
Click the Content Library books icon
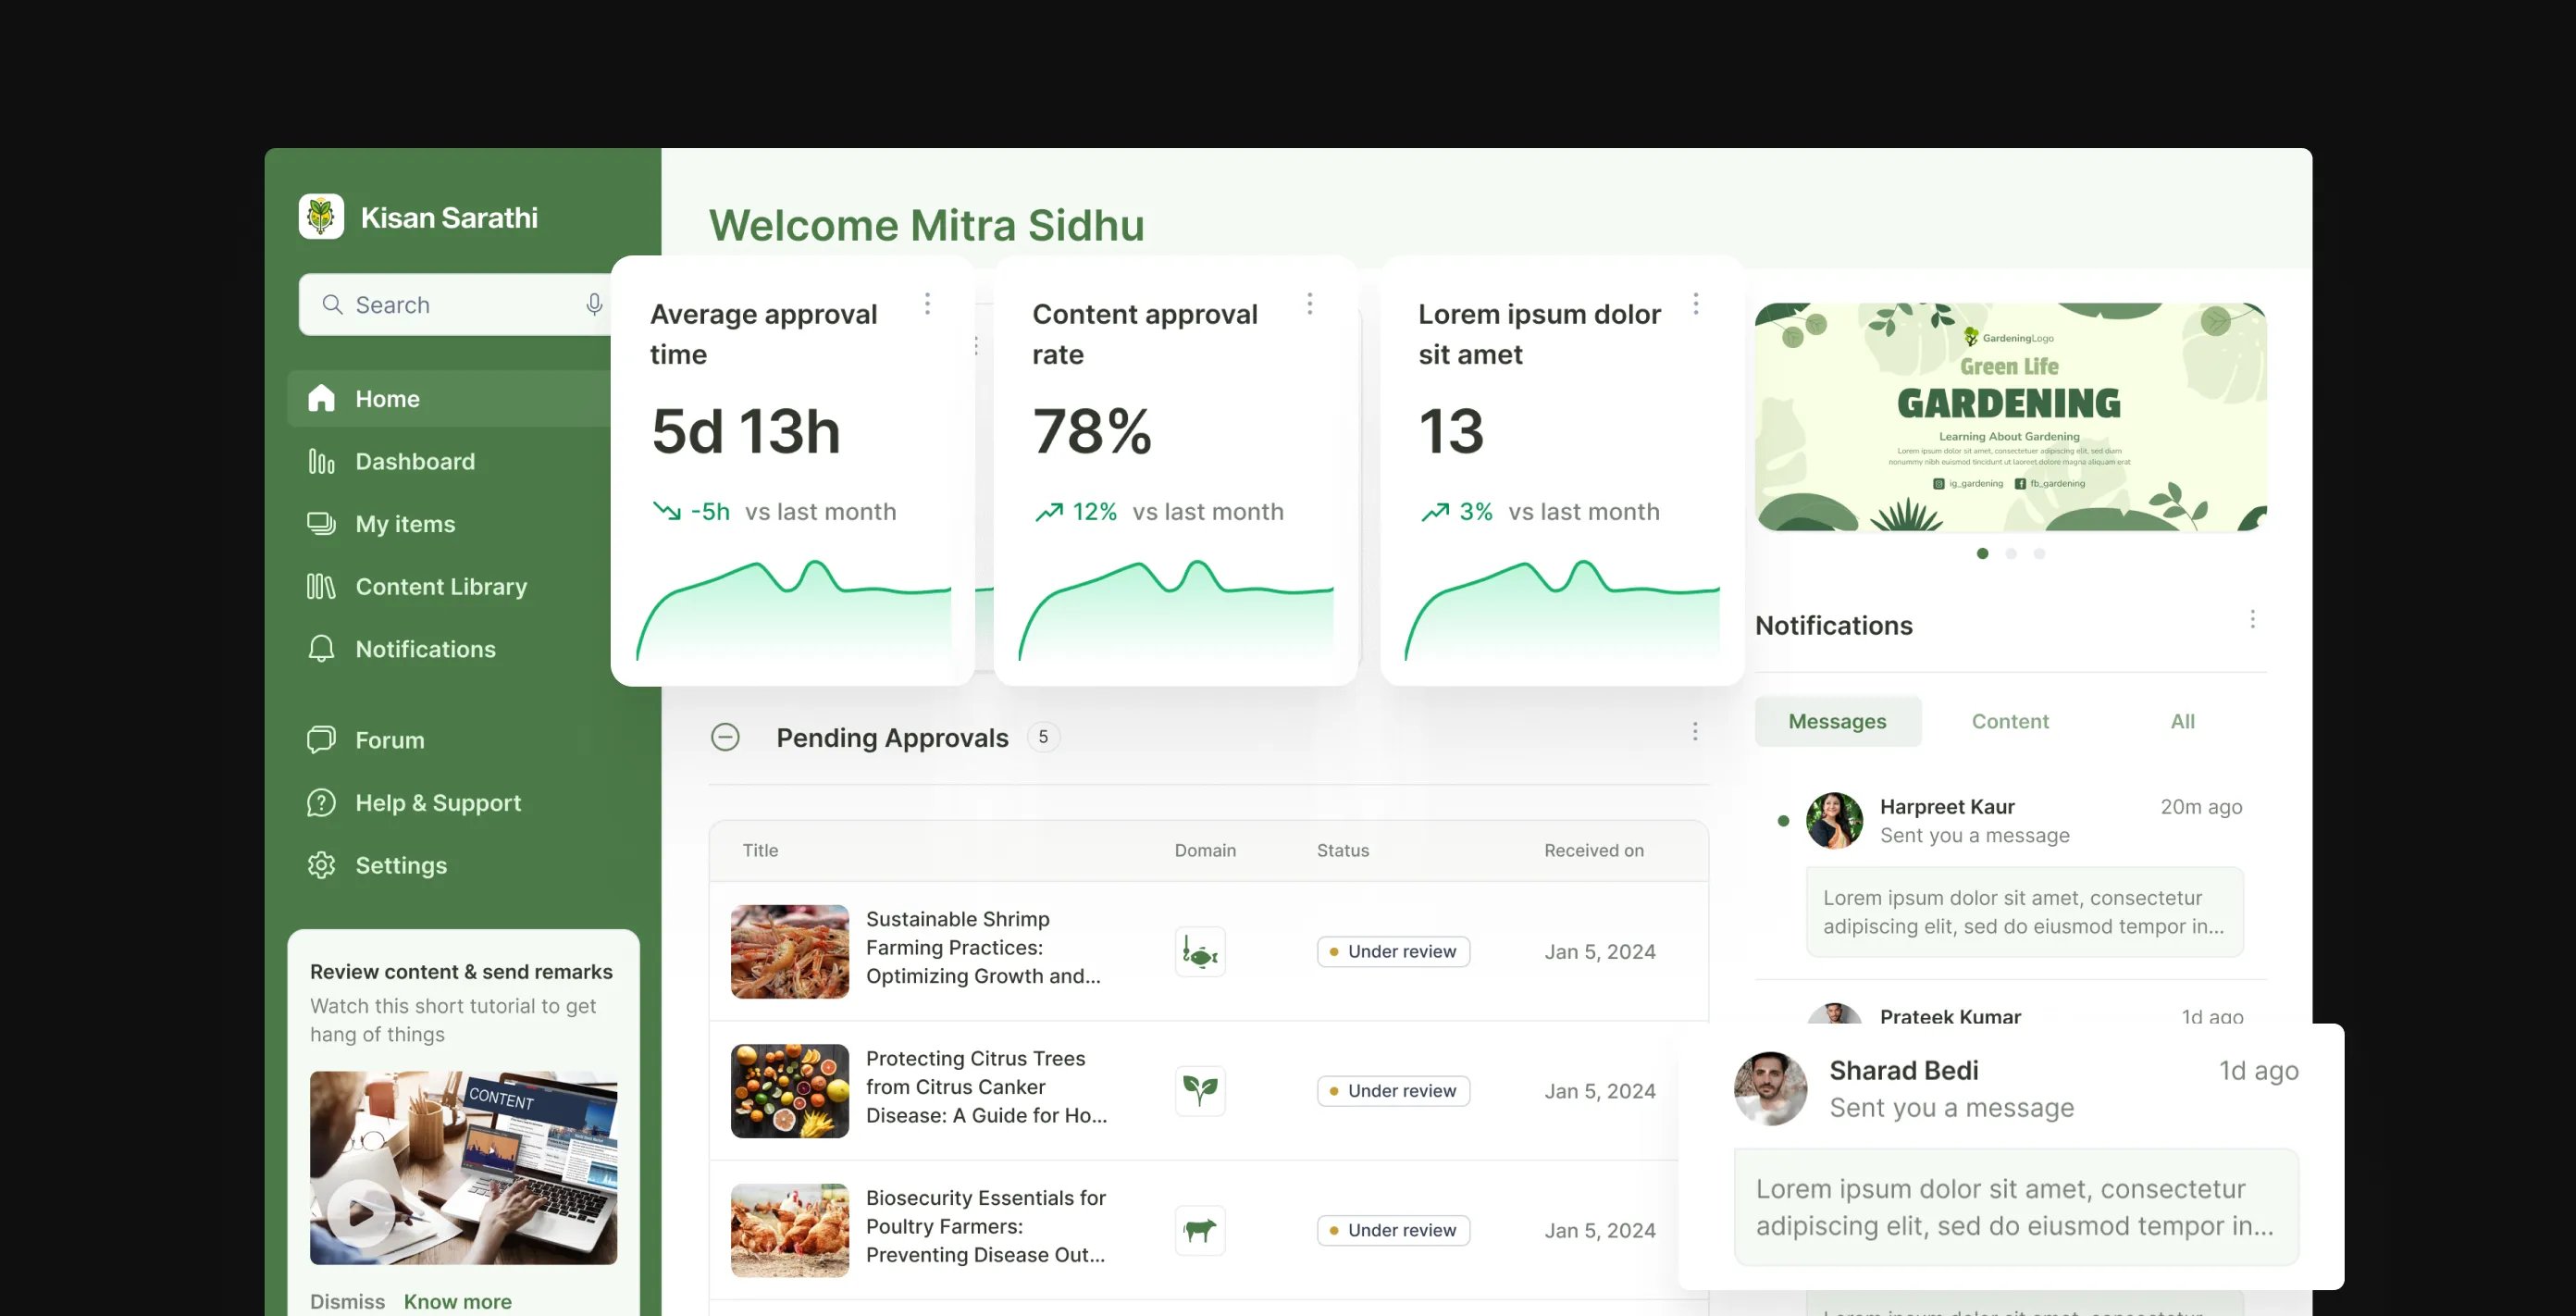pyautogui.click(x=321, y=586)
